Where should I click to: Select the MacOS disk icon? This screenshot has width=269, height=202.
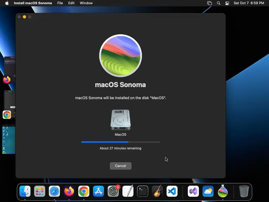(x=120, y=120)
